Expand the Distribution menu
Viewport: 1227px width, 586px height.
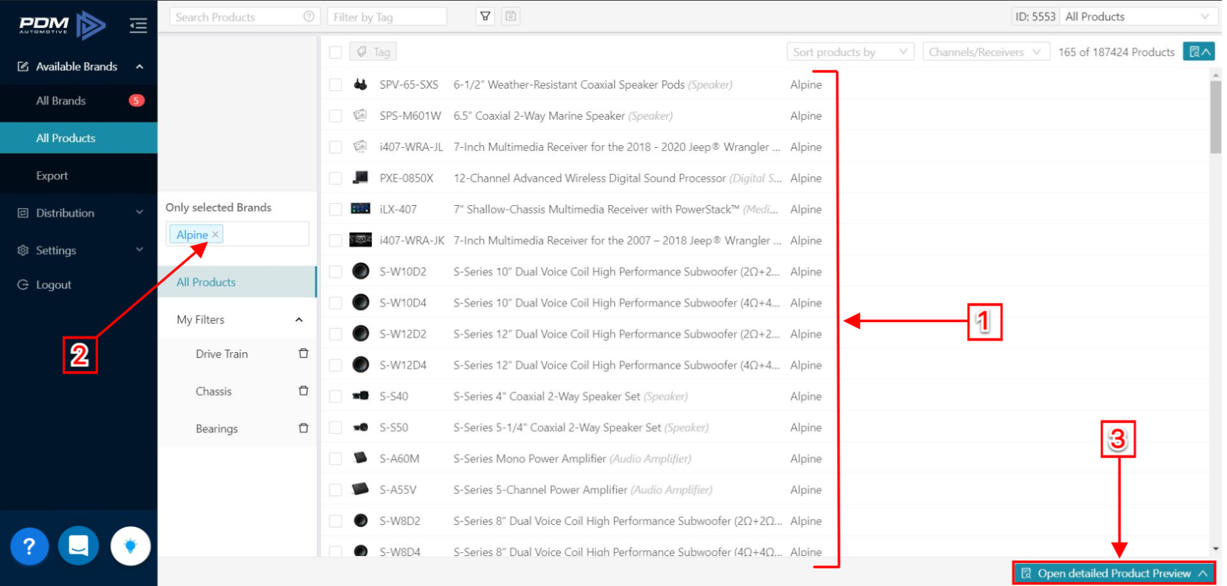(79, 213)
